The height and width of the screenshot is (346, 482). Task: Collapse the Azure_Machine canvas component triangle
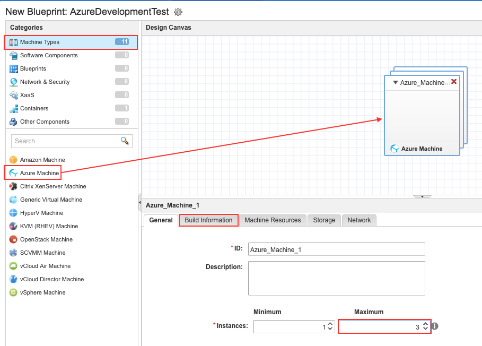tap(396, 82)
